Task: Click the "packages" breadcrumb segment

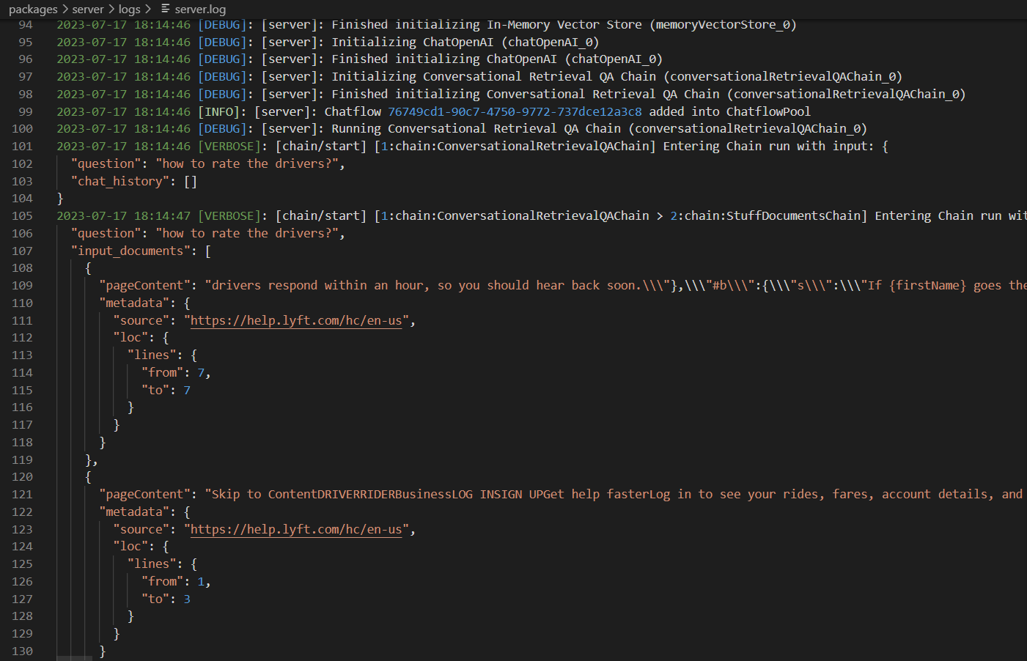Action: (x=33, y=9)
